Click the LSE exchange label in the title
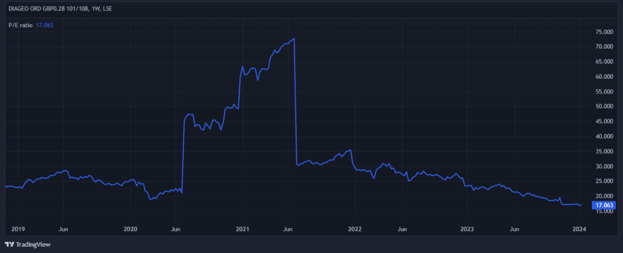The image size is (623, 253). point(106,9)
